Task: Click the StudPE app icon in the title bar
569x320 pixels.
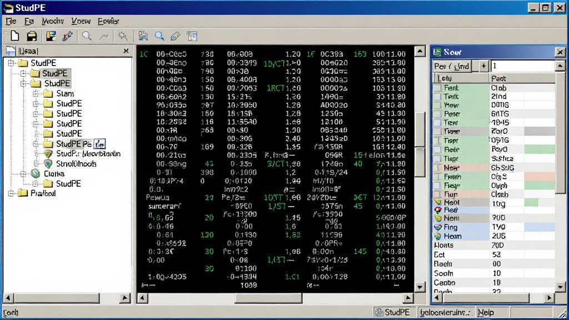Action: (8, 8)
